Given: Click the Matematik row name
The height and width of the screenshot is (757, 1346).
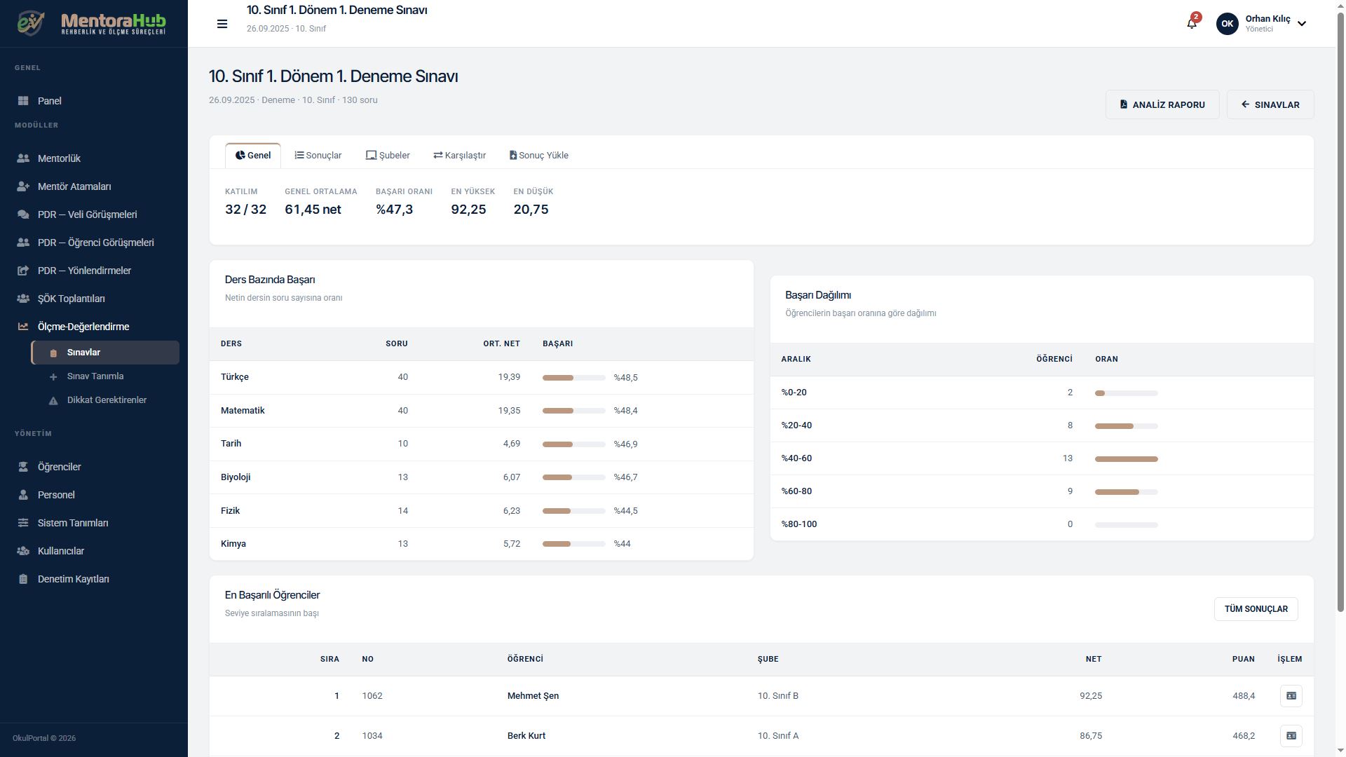Looking at the screenshot, I should tap(243, 411).
